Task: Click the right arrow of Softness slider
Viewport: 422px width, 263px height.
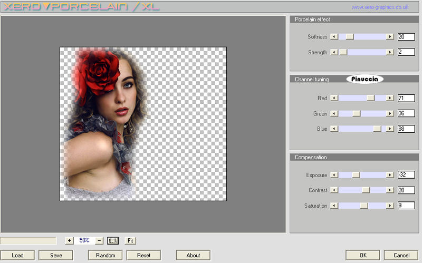Action: [390, 36]
